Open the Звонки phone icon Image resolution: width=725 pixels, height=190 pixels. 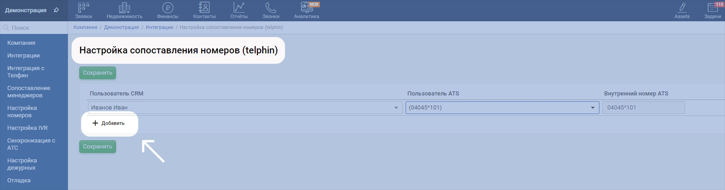tap(271, 8)
